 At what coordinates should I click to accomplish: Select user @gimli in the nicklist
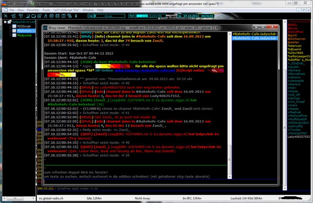tap(292, 35)
